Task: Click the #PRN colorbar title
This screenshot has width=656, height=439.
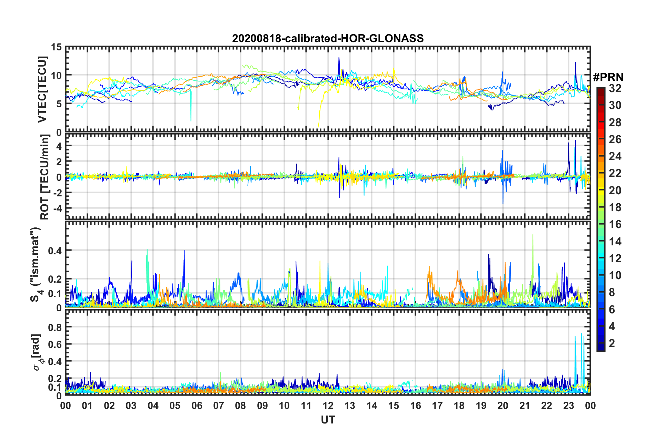Action: point(608,77)
